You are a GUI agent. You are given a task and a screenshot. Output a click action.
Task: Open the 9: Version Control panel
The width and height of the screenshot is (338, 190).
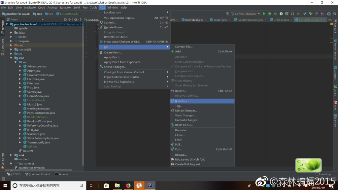(38, 174)
